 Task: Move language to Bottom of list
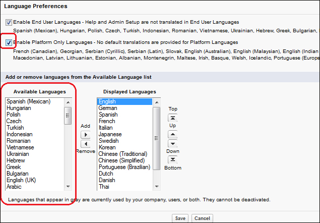coord(172,159)
